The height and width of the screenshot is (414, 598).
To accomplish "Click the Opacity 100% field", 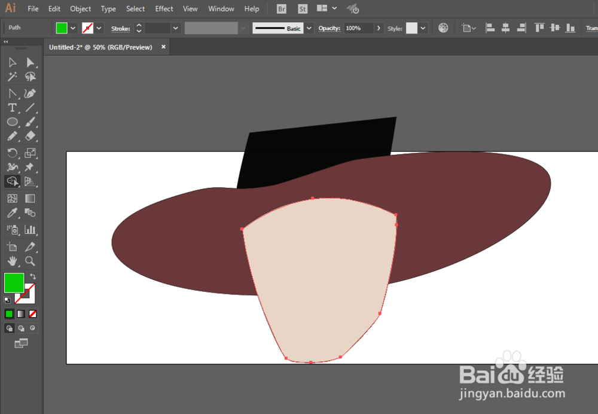I will pos(358,28).
